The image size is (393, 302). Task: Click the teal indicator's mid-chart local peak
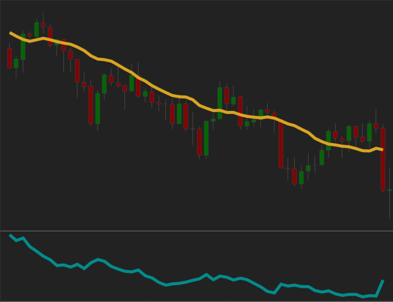206,274
